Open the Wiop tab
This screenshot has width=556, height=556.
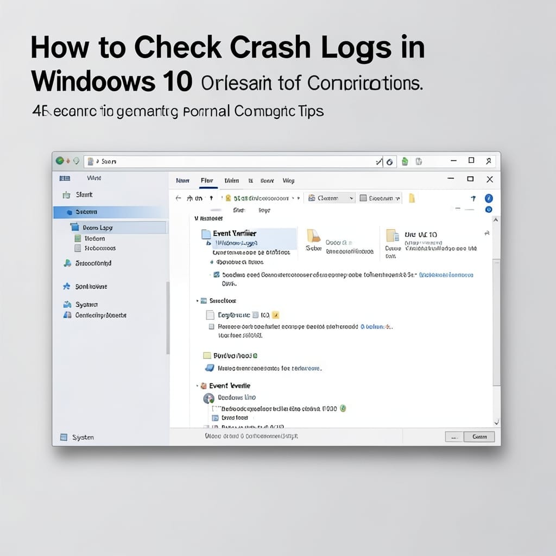(289, 180)
